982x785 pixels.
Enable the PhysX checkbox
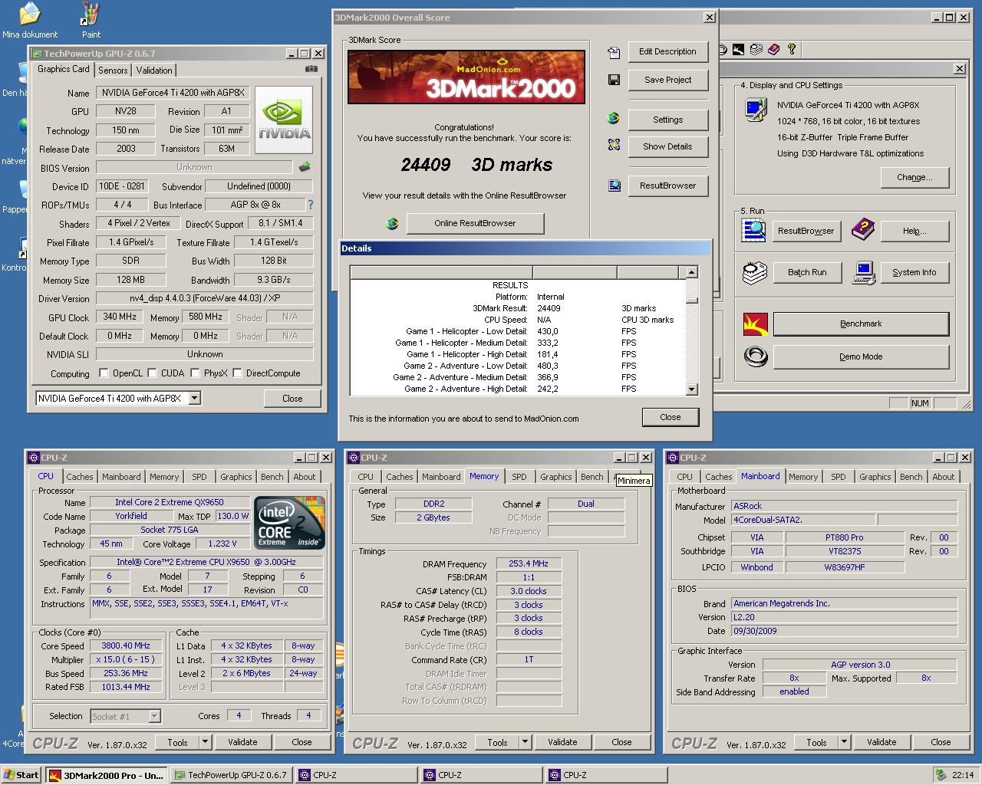point(196,373)
